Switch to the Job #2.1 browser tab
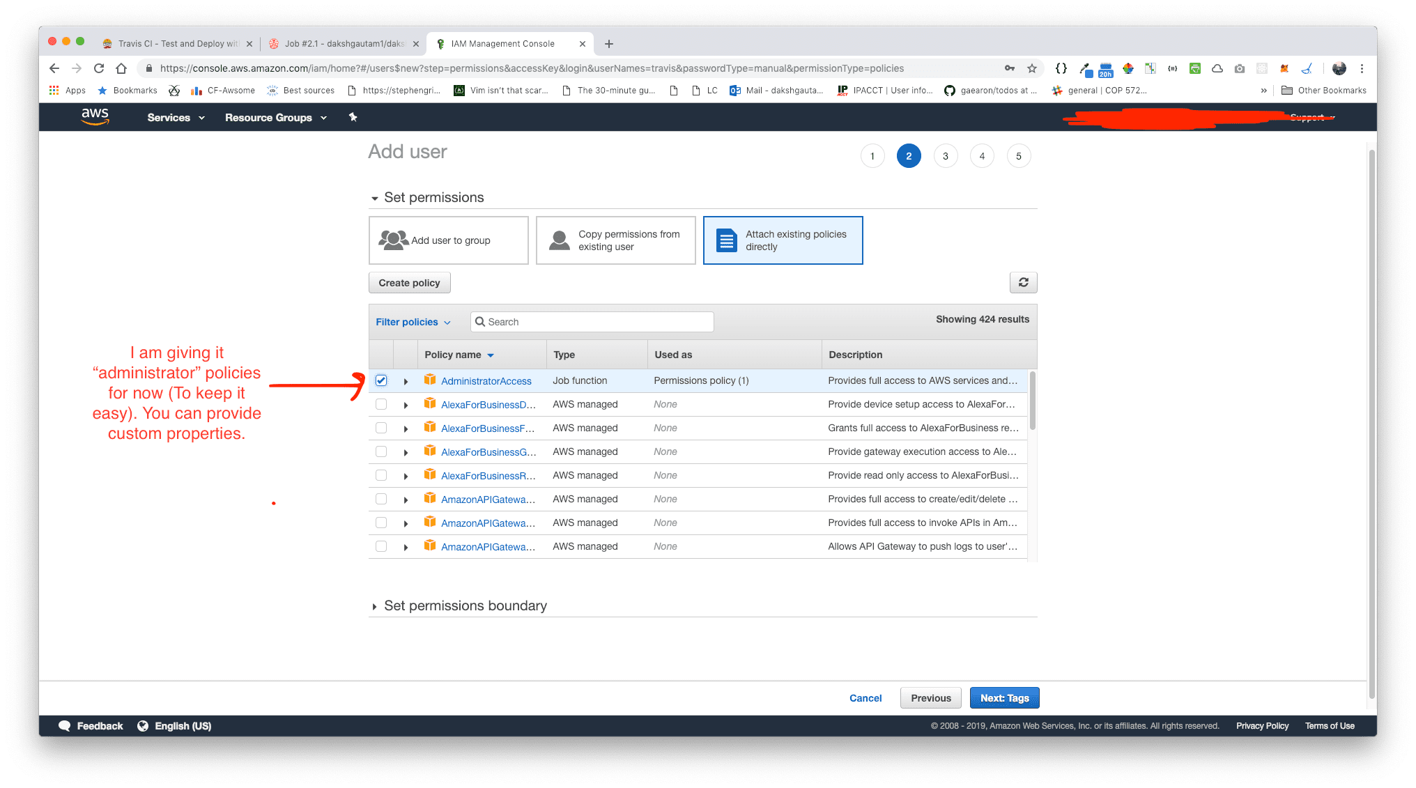The height and width of the screenshot is (788, 1416). 344,43
